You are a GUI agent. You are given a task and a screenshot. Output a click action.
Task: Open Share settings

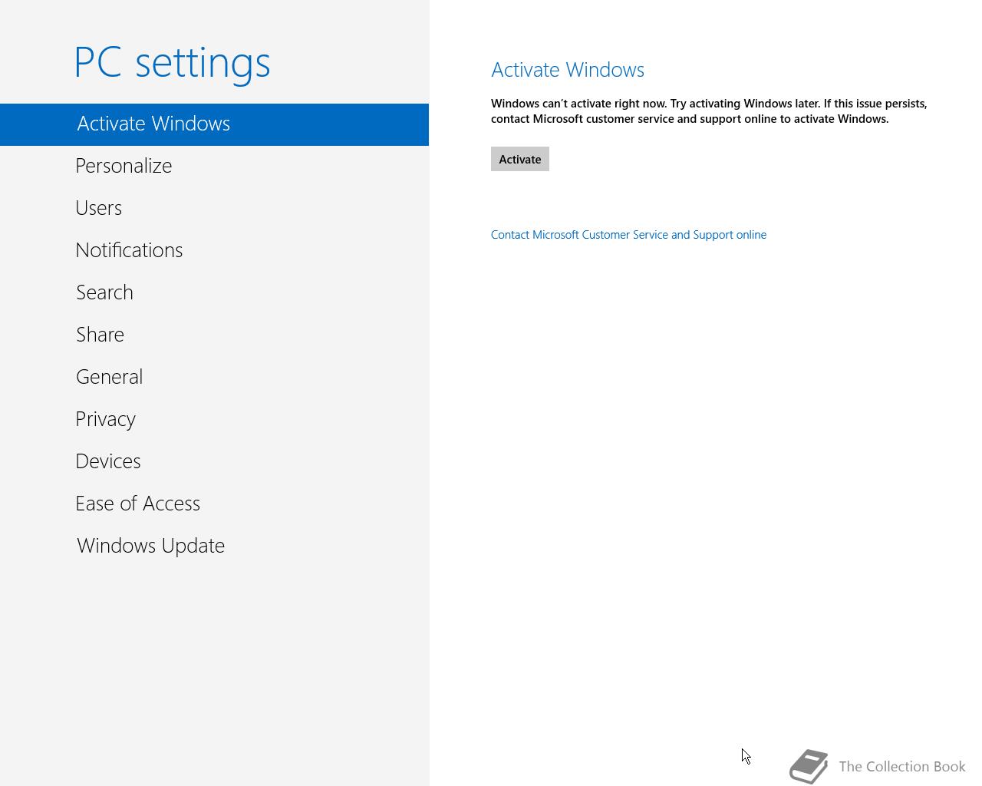coord(214,335)
